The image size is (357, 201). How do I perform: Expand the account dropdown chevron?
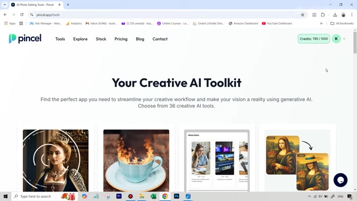[344, 39]
